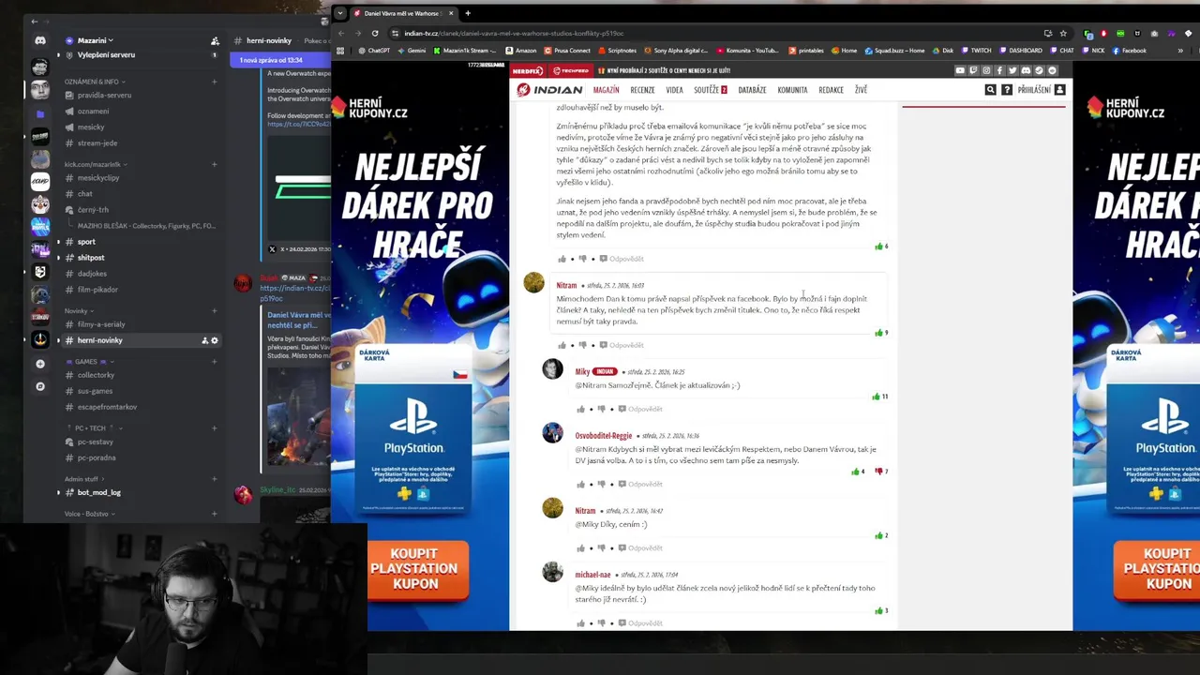Image resolution: width=1200 pixels, height=675 pixels.
Task: Click the Add a Server plus icon in Discord
Action: coord(39,364)
